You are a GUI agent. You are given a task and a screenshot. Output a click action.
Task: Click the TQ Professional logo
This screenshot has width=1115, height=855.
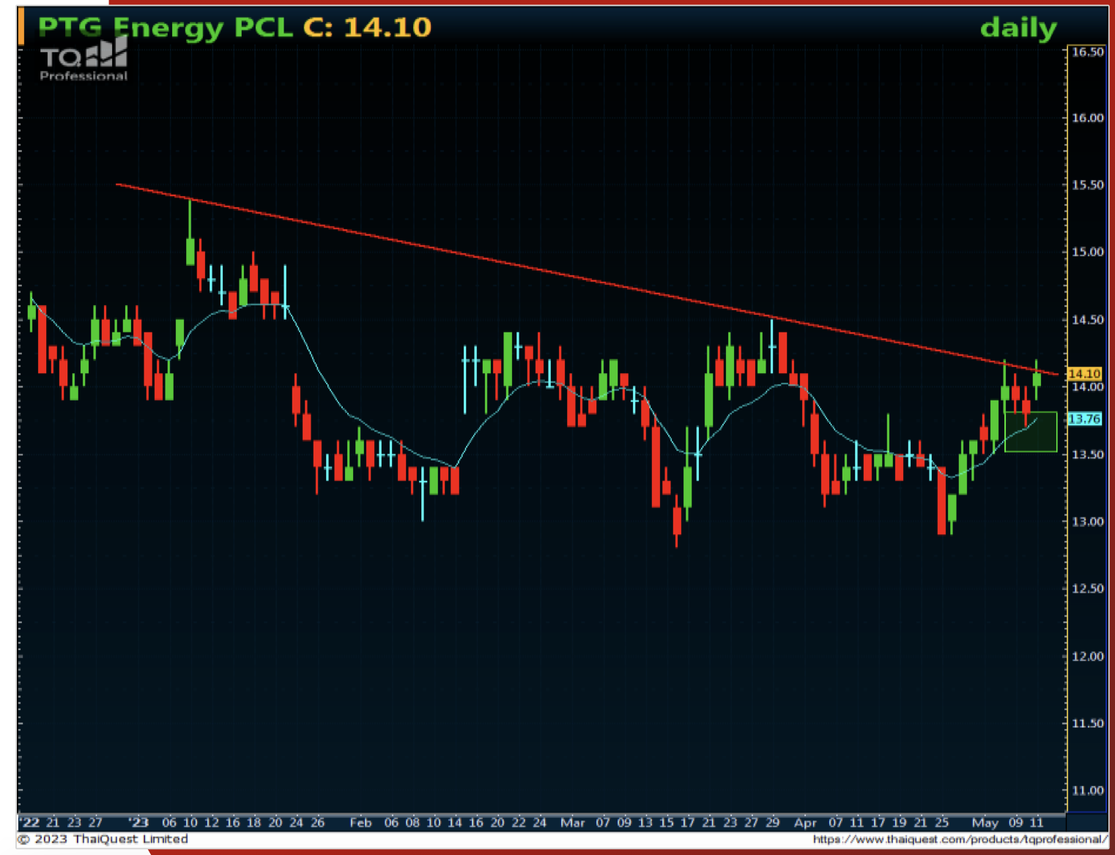[84, 59]
